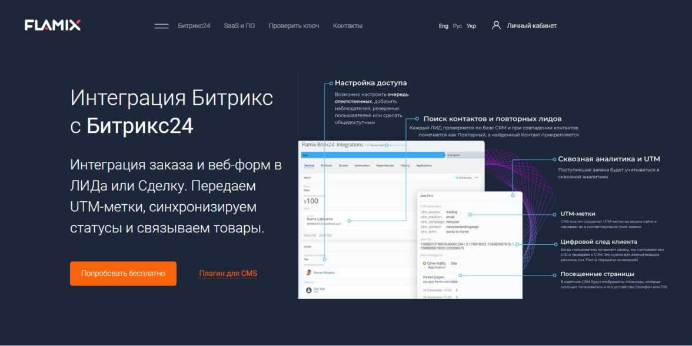This screenshot has height=346, width=692.
Task: Switch language to Eng
Action: pyautogui.click(x=444, y=26)
